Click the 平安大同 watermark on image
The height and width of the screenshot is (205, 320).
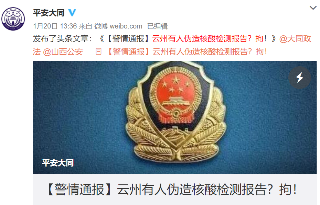[58, 163]
